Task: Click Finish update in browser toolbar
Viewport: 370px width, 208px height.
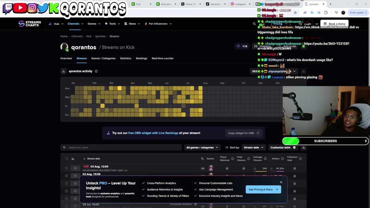Action: click(x=358, y=12)
